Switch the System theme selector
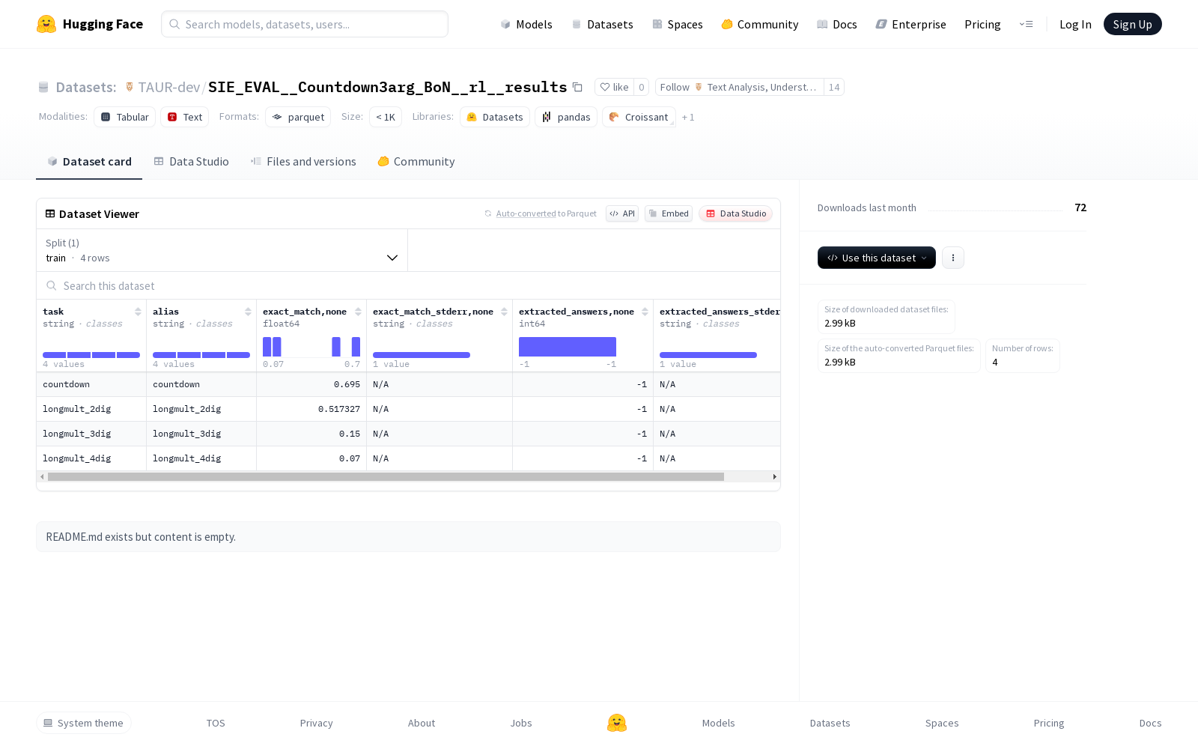The width and height of the screenshot is (1198, 749). pyautogui.click(x=83, y=723)
